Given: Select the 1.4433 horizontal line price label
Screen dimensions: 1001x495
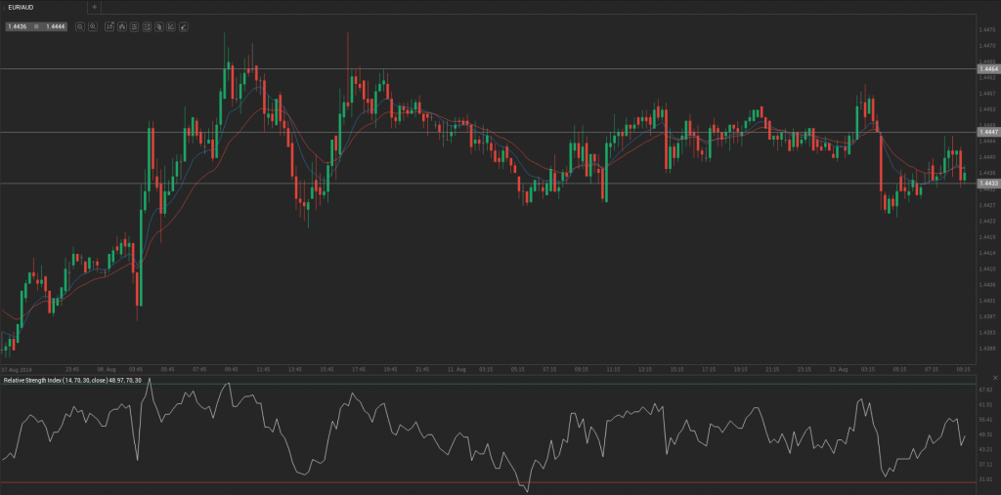Looking at the screenshot, I should pyautogui.click(x=987, y=183).
